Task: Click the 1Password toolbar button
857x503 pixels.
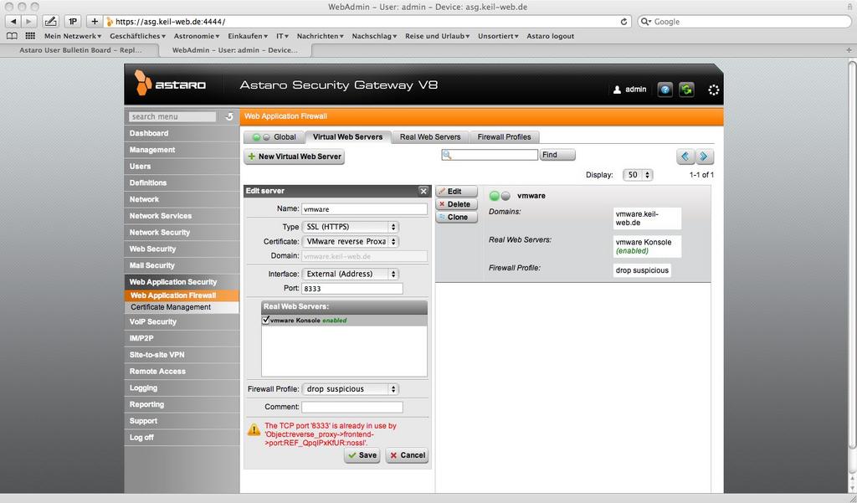Action: 73,21
